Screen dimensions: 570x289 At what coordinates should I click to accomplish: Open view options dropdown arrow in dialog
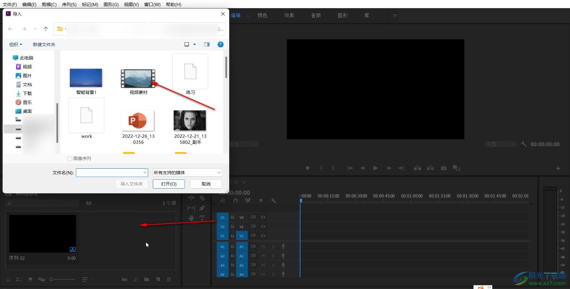[195, 44]
